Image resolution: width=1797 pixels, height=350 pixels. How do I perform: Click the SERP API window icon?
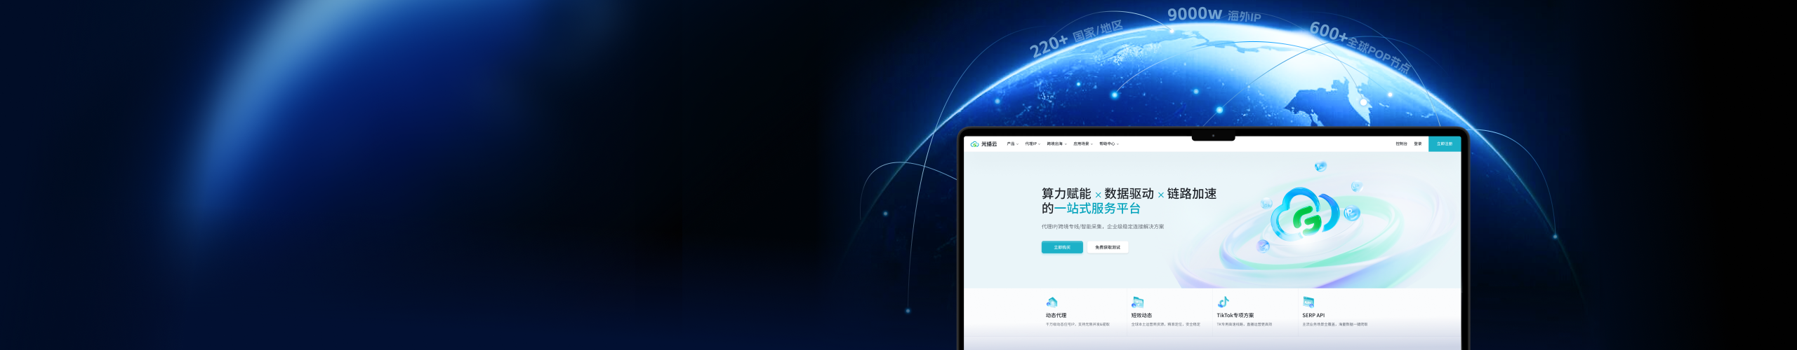(x=1308, y=302)
